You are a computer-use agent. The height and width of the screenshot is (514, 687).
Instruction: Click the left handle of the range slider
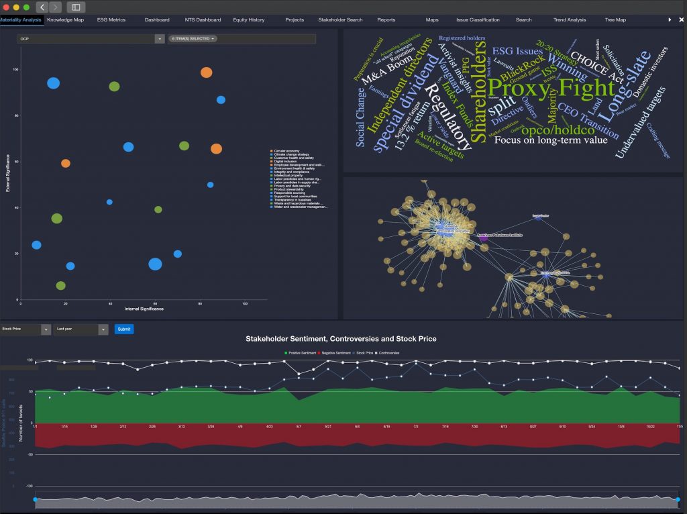tap(35, 499)
